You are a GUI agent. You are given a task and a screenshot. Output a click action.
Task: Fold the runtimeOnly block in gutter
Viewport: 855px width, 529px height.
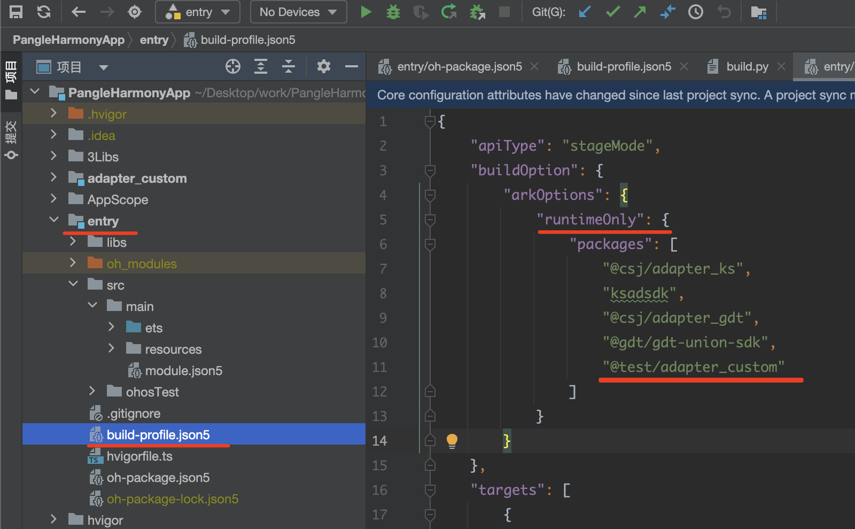click(x=430, y=220)
